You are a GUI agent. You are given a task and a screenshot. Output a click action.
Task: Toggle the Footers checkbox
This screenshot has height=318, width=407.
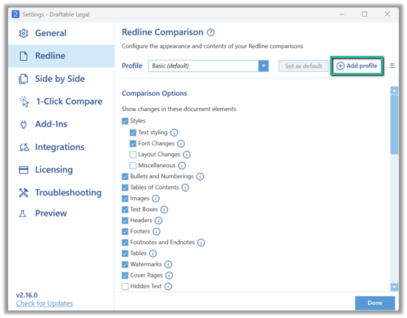pyautogui.click(x=125, y=232)
